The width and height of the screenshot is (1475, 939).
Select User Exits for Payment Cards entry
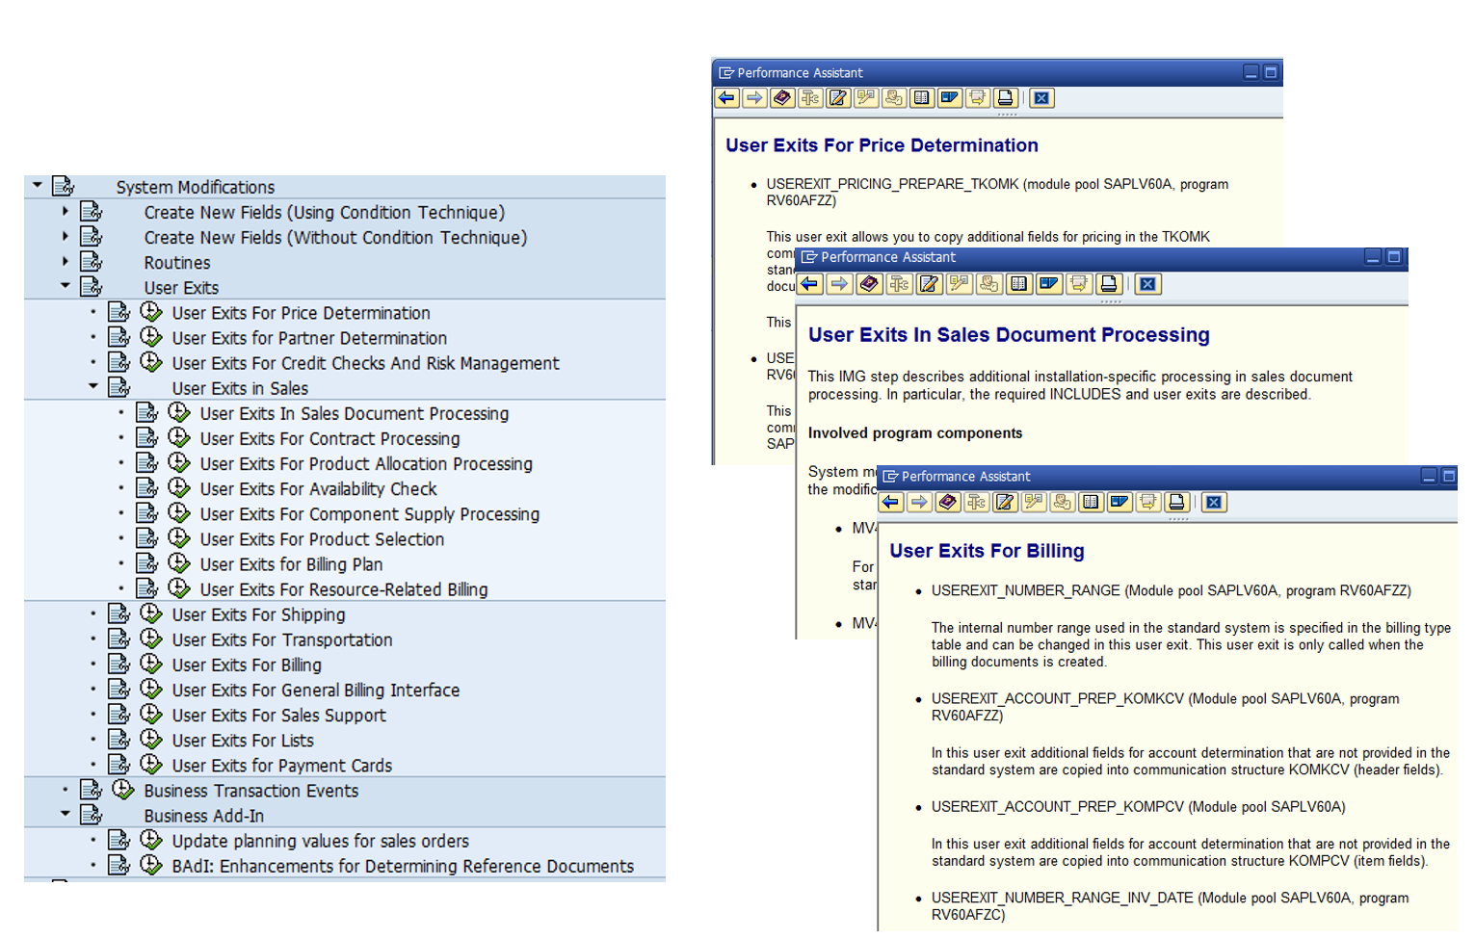coord(281,766)
